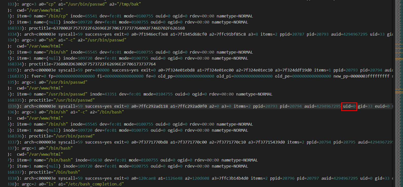Screen dimensions: 403x187
Task: Click the a1="/etc/bash_completion.d" argument
Action: tap(91, 184)
